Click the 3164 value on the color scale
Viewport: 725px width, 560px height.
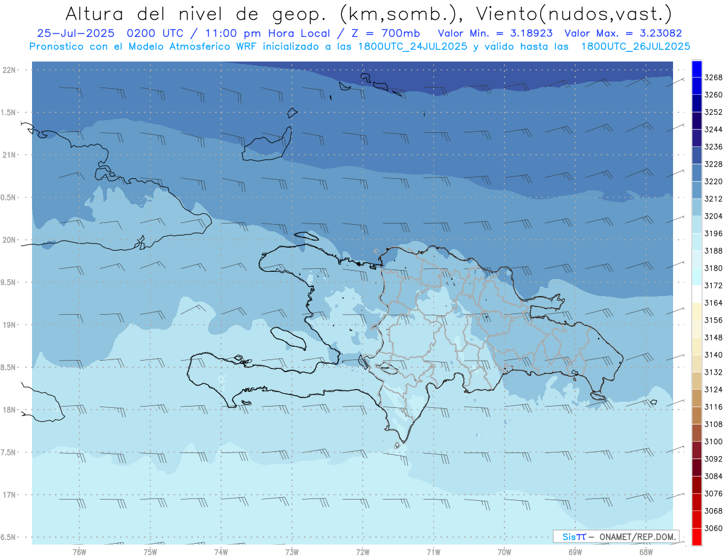714,303
